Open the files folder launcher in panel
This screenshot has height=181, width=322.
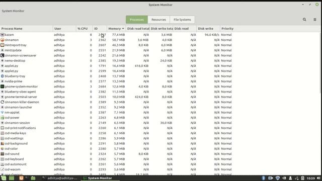[33, 178]
